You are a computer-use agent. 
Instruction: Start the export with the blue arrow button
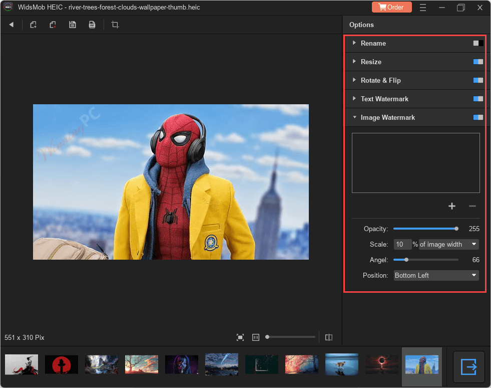click(x=469, y=366)
